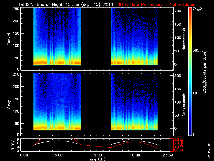Click the 'Nanoseconds' label of the Toward panel
The height and width of the screenshot is (161, 214).
(184, 38)
